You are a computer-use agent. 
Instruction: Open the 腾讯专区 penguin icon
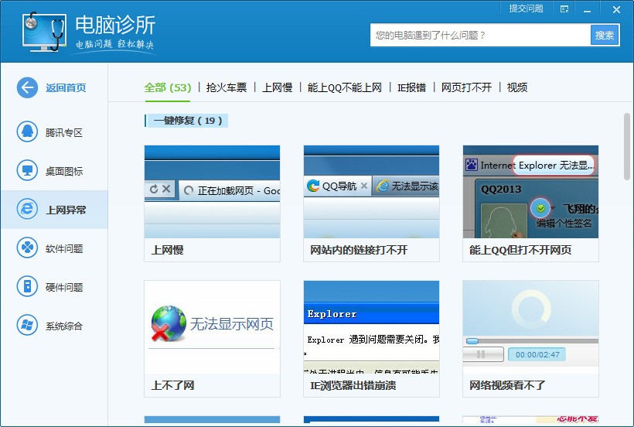pyautogui.click(x=27, y=132)
